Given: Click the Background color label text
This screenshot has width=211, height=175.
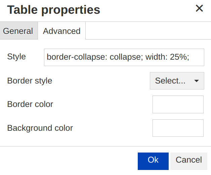Looking at the screenshot, I should pos(40,128).
